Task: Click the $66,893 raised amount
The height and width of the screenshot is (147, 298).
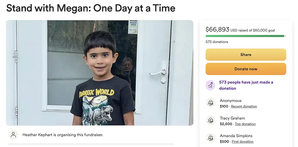Action: click(x=217, y=29)
